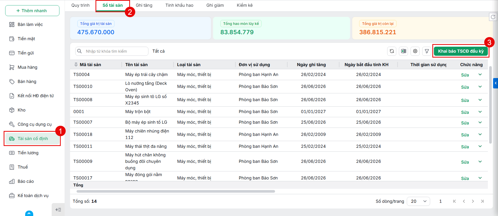Switch to the Tính khấu hao tab
This screenshot has width=498, height=216.
click(179, 5)
